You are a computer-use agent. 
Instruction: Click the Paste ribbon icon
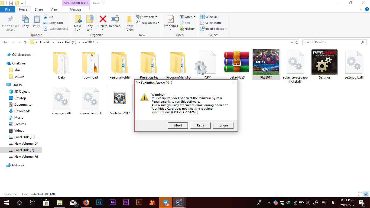37,19
